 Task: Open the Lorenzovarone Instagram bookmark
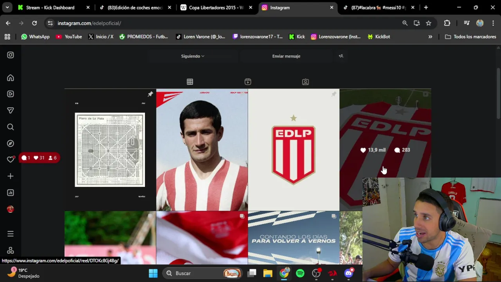(x=336, y=37)
